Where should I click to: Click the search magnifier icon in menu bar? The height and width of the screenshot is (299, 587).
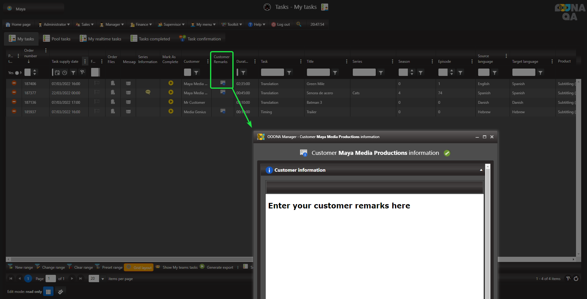(x=299, y=24)
